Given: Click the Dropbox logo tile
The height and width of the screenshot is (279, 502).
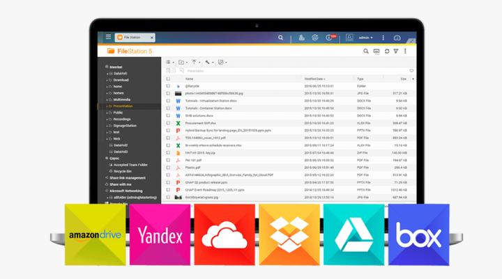Looking at the screenshot, I should point(289,235).
